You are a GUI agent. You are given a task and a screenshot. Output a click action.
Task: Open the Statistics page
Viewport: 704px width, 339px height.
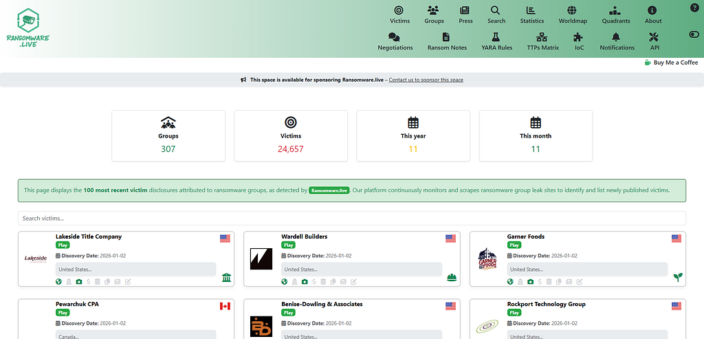tap(531, 15)
